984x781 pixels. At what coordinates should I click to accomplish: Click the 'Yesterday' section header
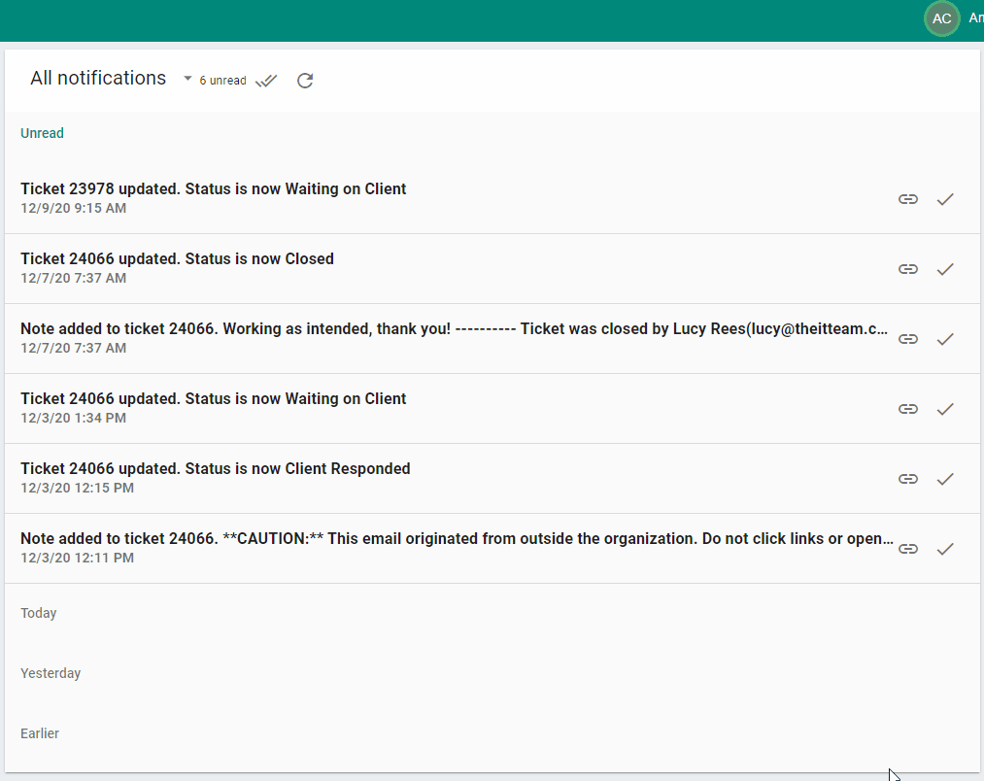pos(51,673)
